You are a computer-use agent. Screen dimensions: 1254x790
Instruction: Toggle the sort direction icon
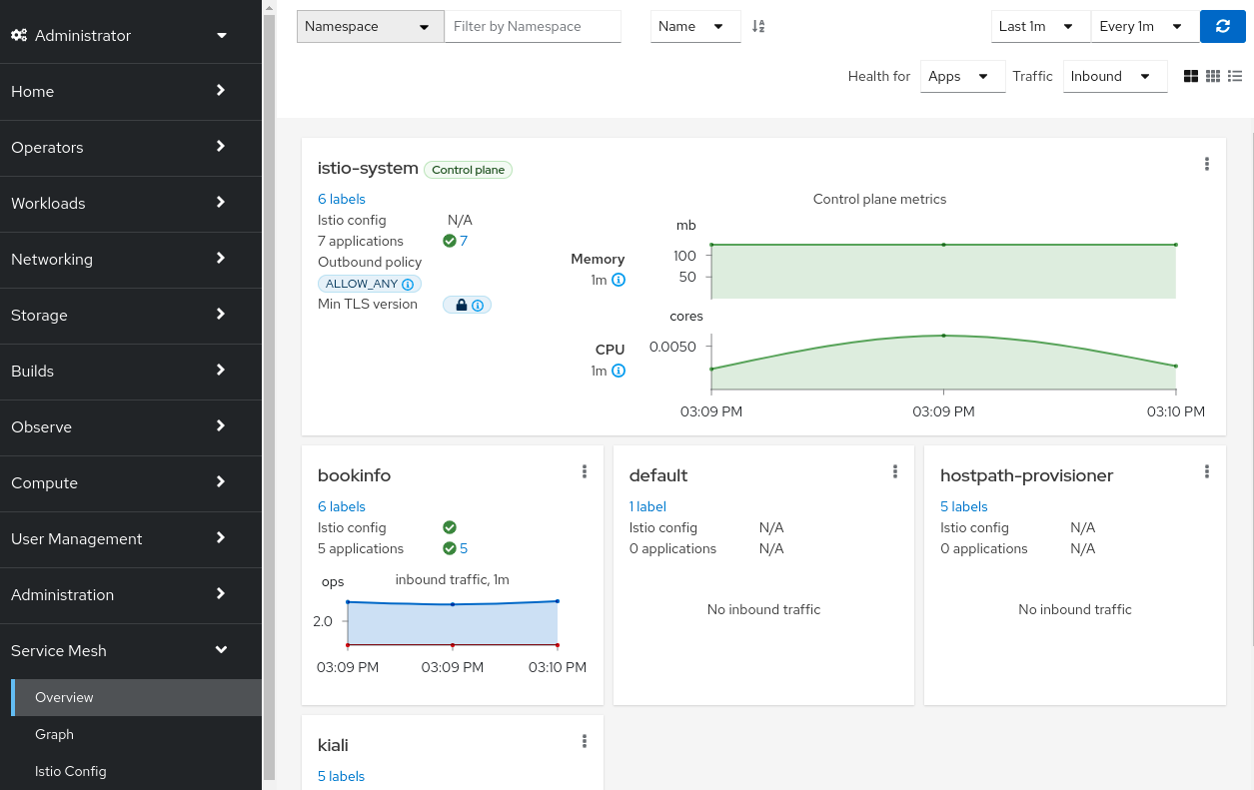(x=758, y=27)
